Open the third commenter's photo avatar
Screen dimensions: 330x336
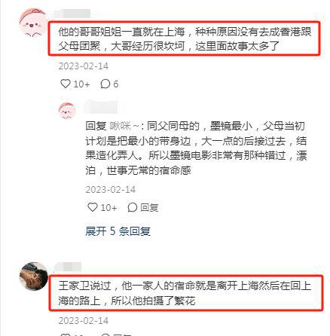(34, 276)
